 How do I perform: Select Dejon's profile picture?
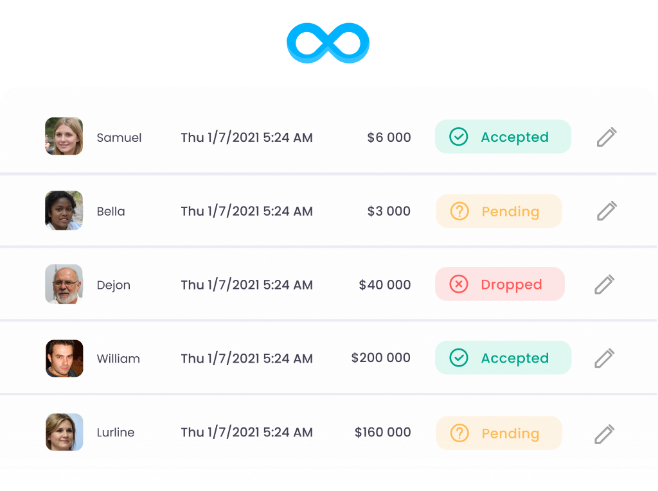click(64, 284)
